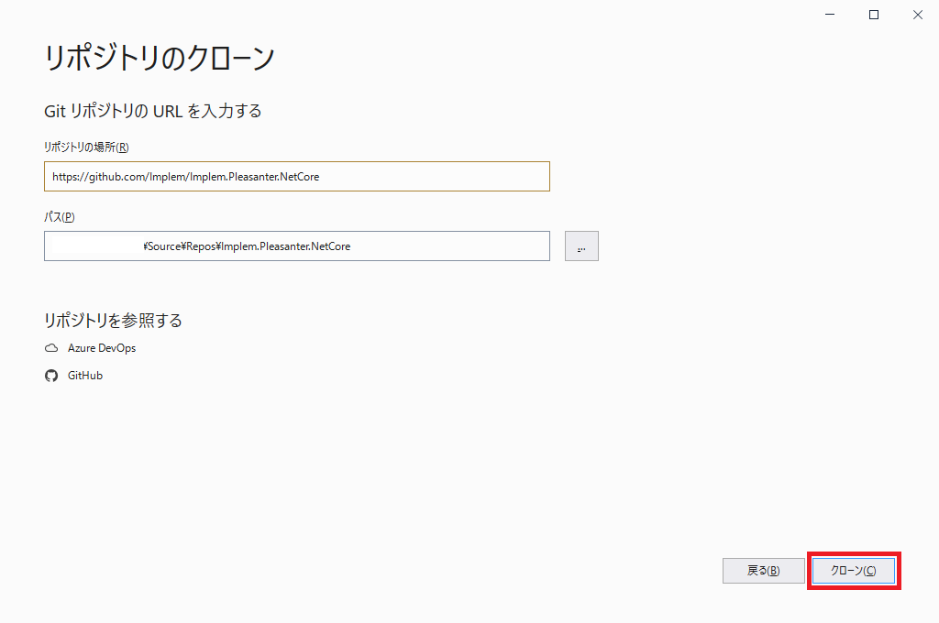
Task: Click the リポジトリの場所(R) label
Action: click(86, 148)
